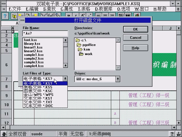Click the input method icon in status bar
The height and width of the screenshot is (137, 182).
pos(4,134)
